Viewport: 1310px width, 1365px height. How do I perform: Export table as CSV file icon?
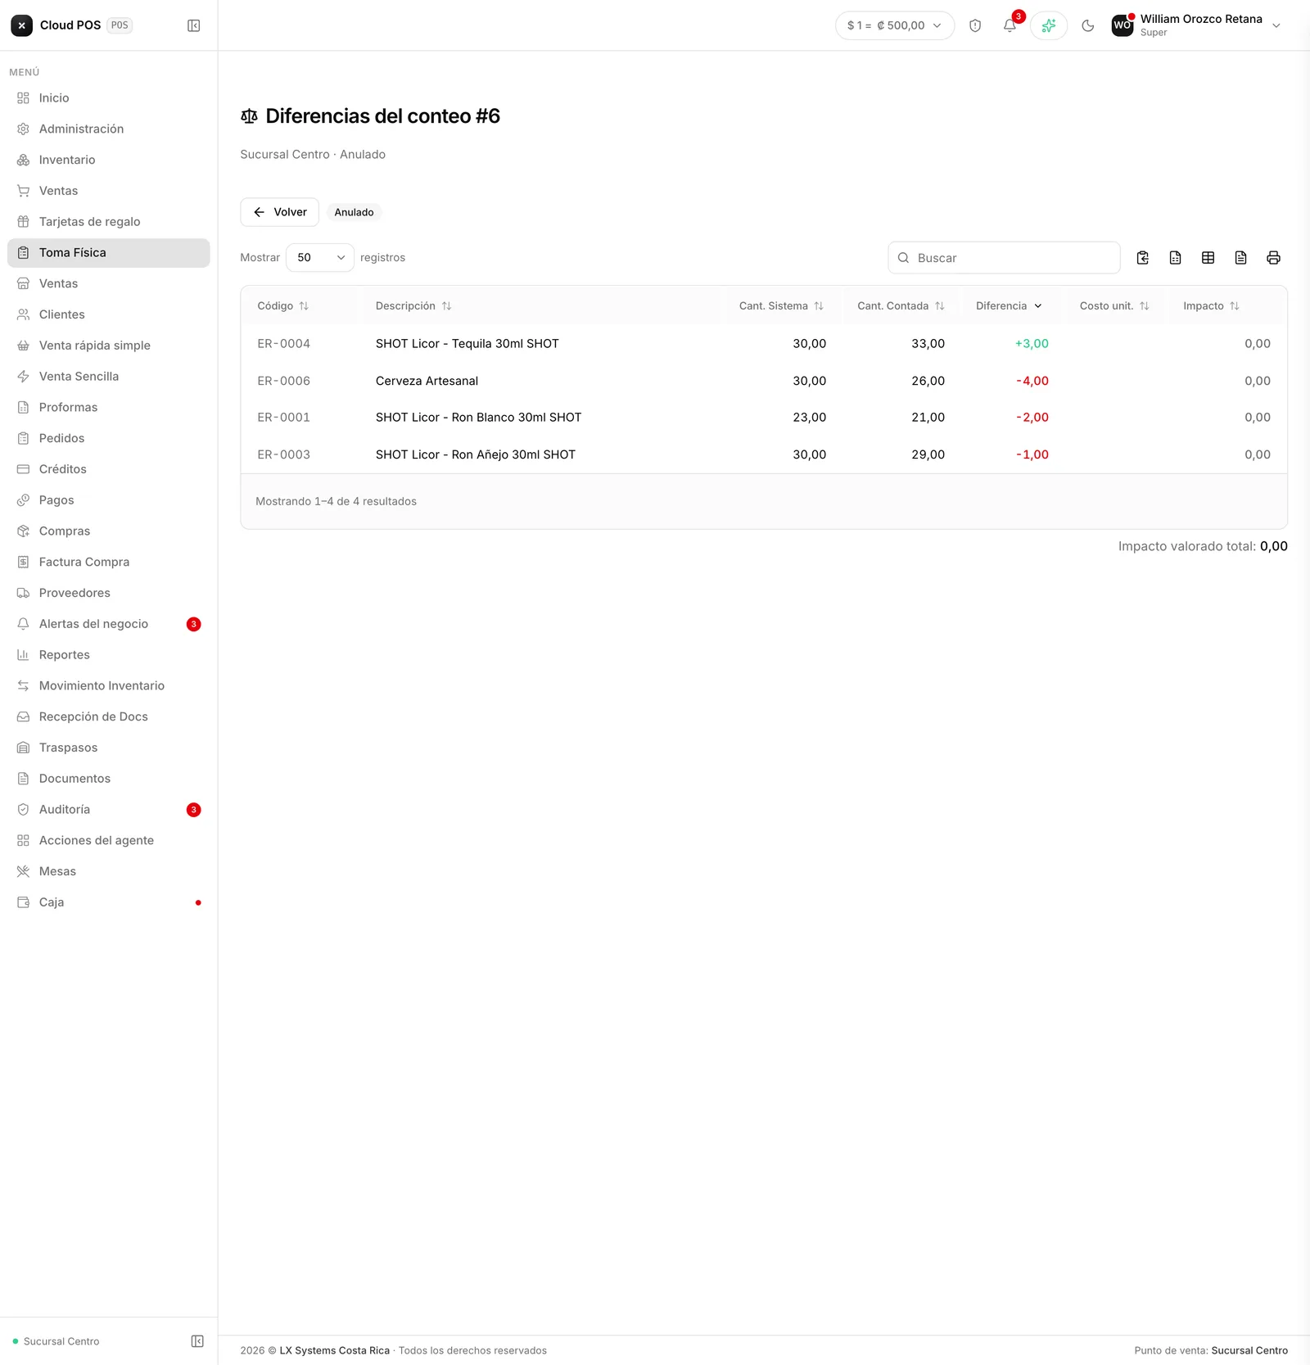click(x=1176, y=257)
